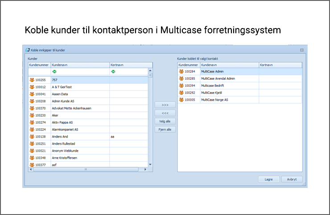This screenshot has height=215, width=330.
Task: Select the customer Arne Kristoffersen
Action: (88, 158)
